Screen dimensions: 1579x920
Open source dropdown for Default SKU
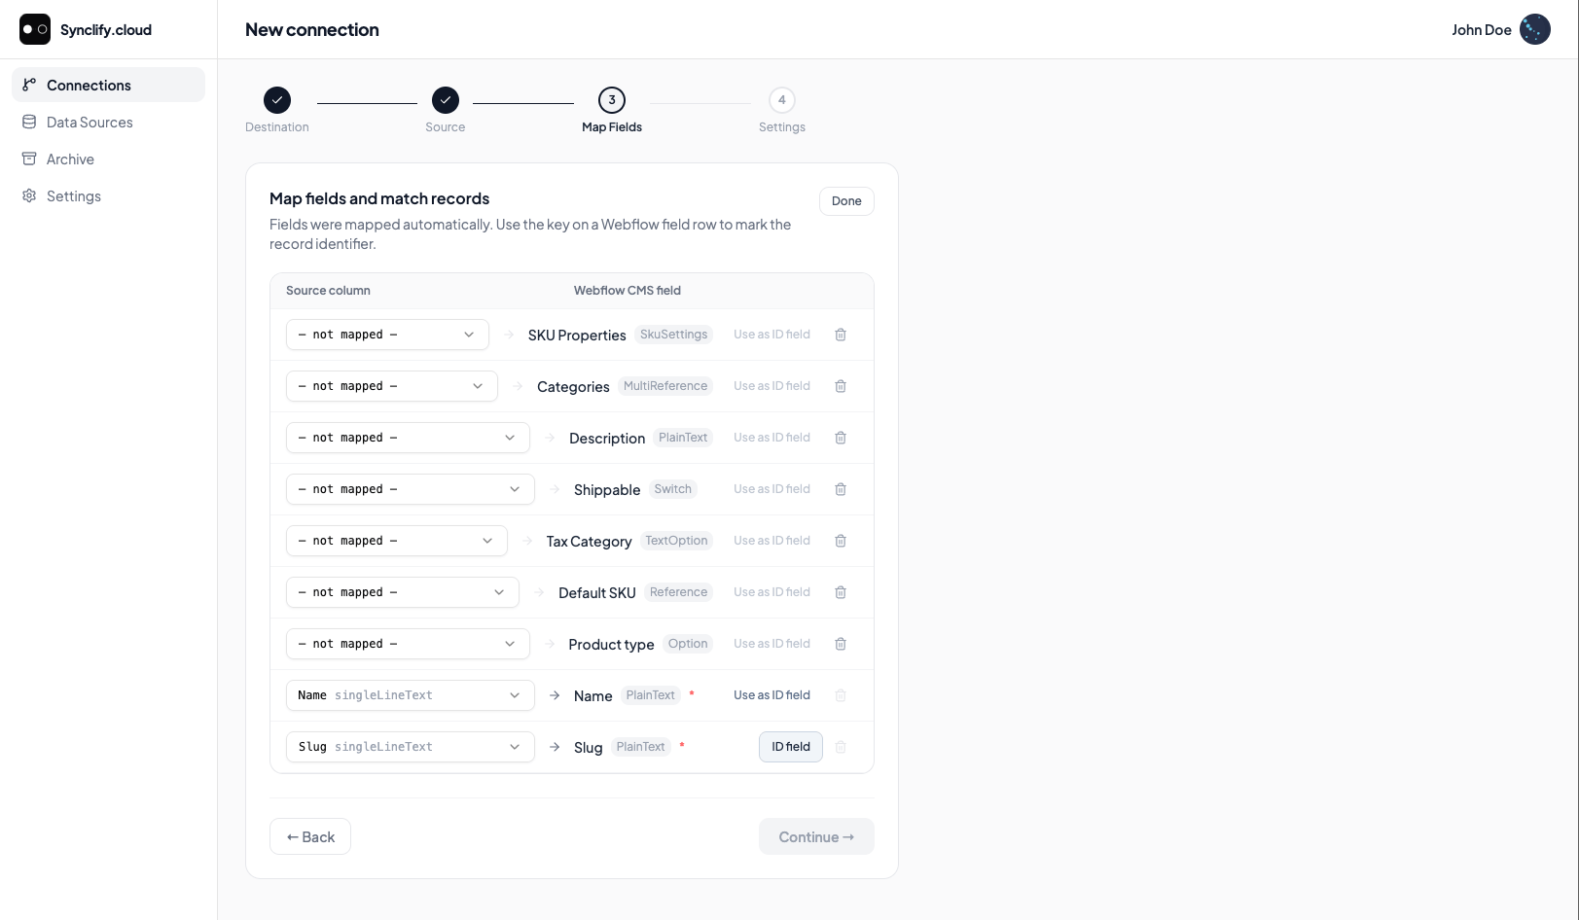point(403,592)
